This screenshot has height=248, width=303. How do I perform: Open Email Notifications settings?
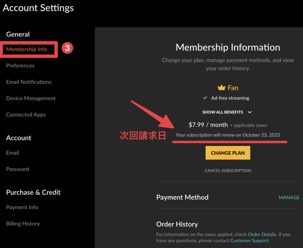click(28, 82)
